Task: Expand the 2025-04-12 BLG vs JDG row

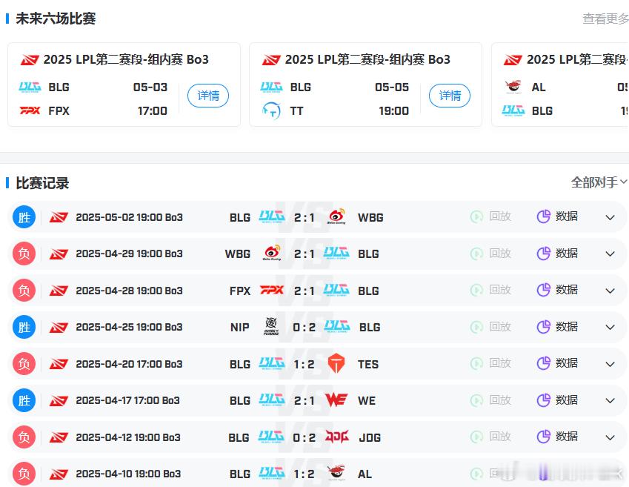Action: (610, 437)
